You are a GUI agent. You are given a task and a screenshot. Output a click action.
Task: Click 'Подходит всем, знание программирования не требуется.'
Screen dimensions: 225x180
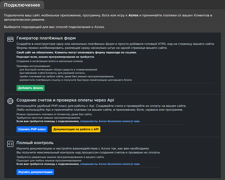pos(55,57)
